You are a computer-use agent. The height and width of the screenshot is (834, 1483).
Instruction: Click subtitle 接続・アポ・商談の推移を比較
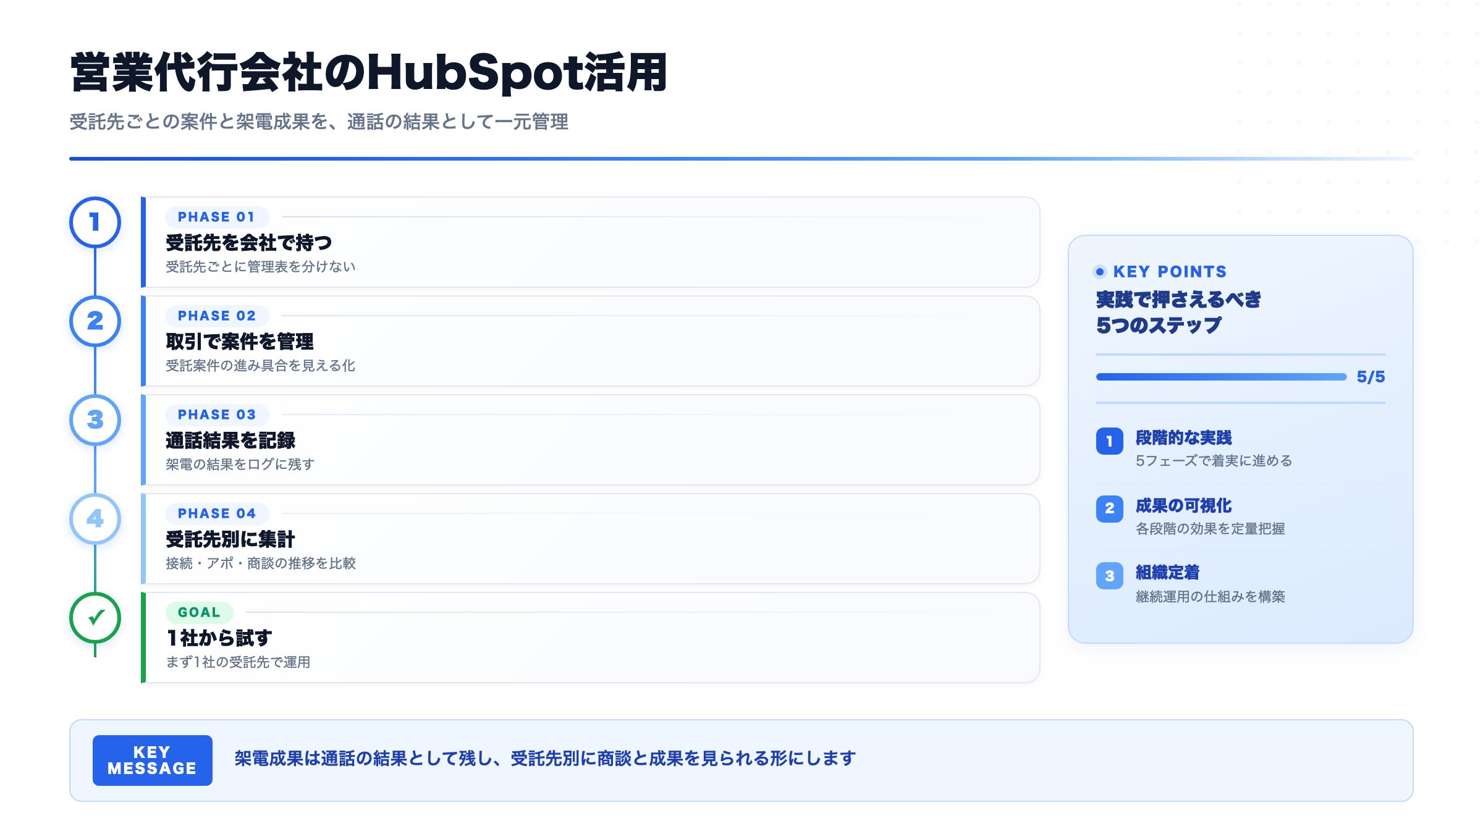point(261,563)
